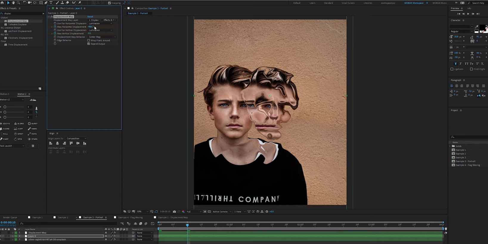Toggle the Snapping checkbox

(x=109, y=3)
